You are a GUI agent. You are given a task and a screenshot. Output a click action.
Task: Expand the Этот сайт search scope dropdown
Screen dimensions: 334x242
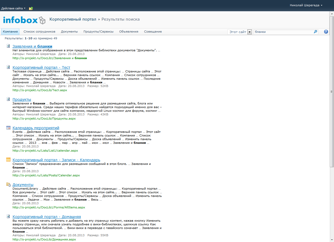tap(249, 32)
